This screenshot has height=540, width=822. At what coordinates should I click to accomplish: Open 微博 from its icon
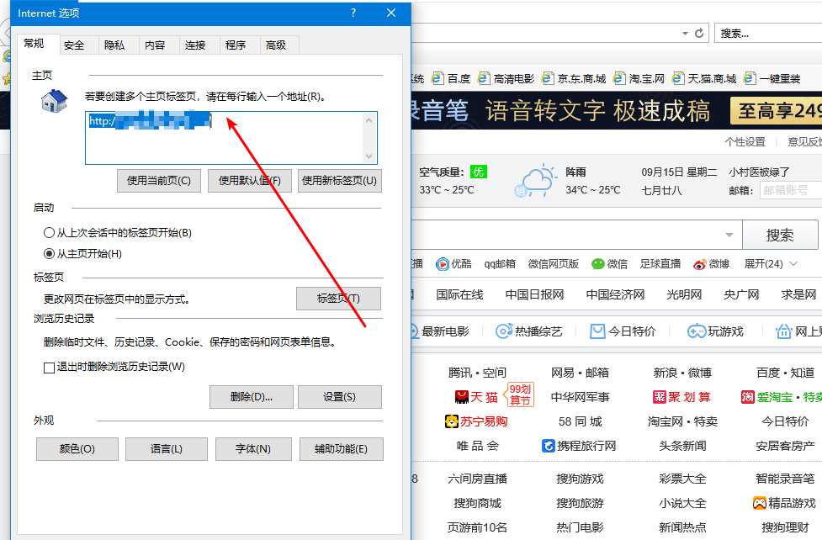pos(702,263)
